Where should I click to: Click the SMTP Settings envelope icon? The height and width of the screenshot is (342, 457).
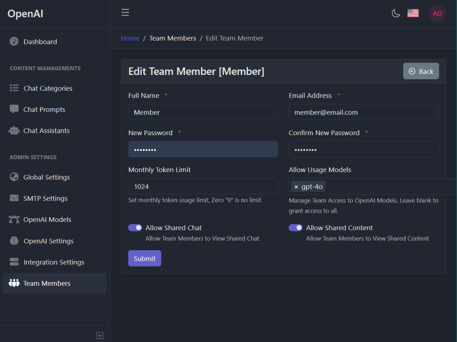click(x=14, y=198)
